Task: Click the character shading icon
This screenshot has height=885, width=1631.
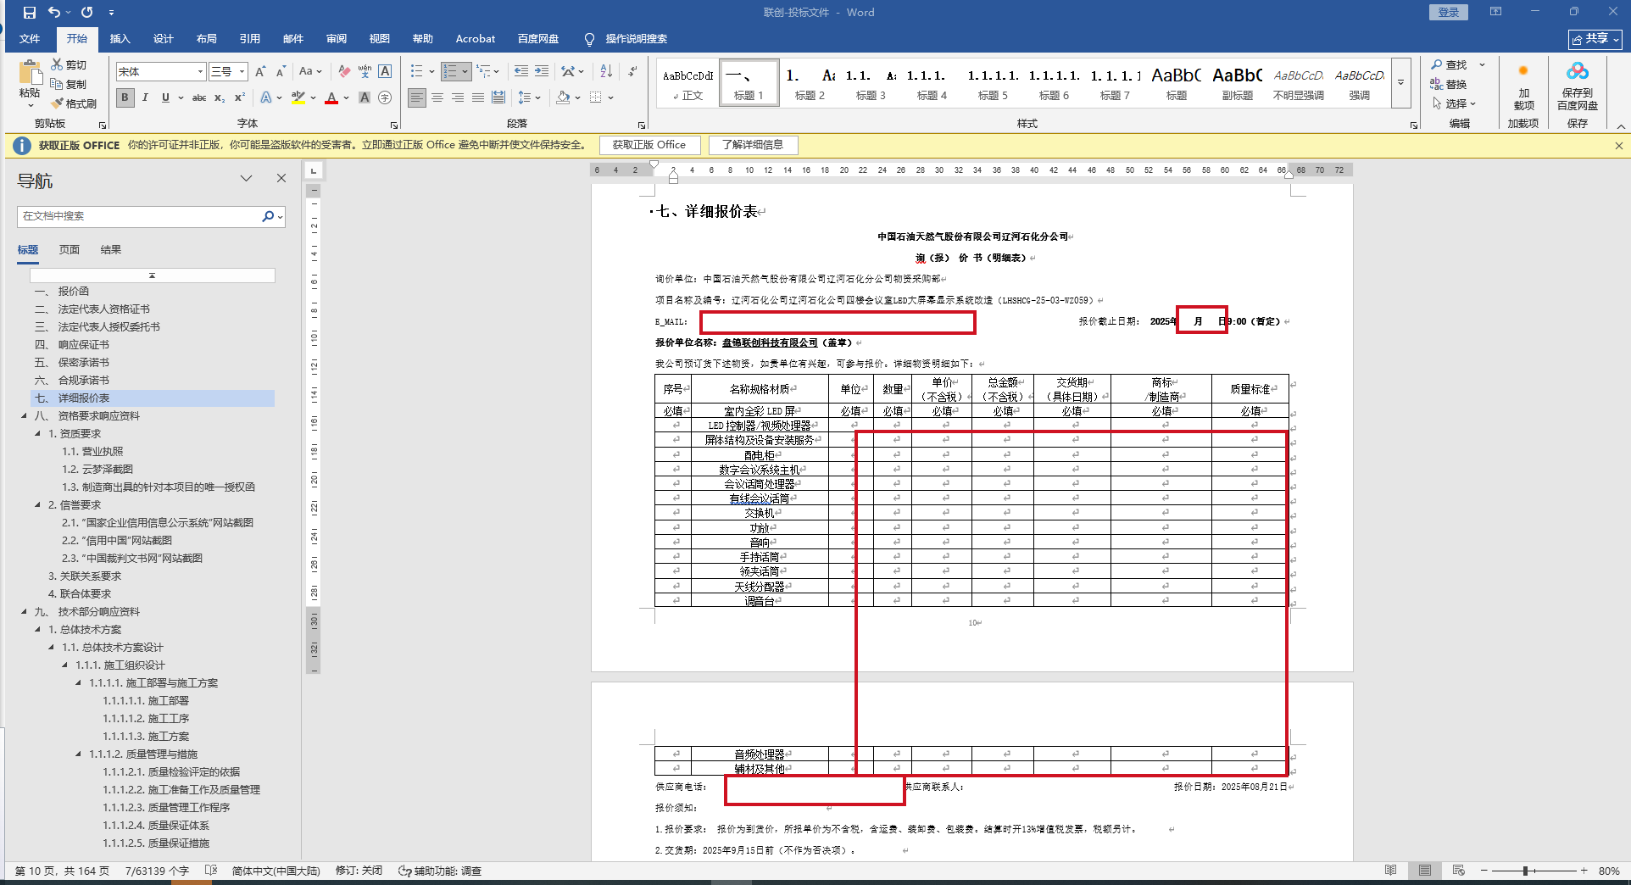Action: pos(365,97)
